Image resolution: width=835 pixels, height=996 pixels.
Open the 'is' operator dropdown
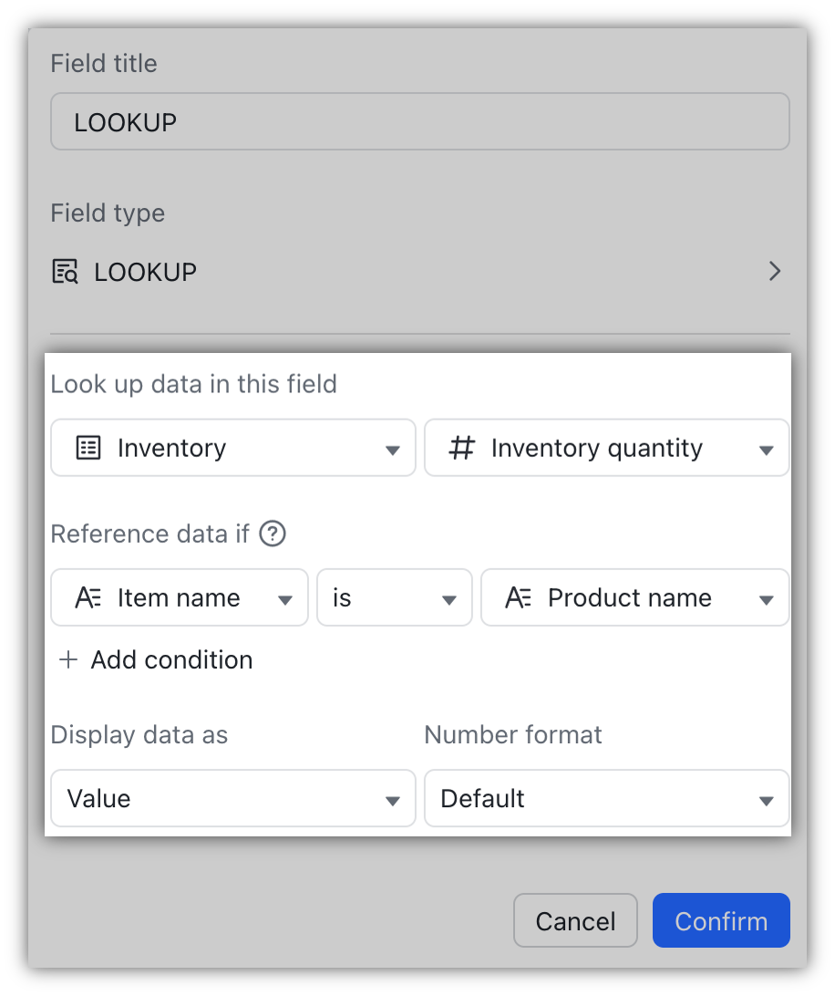448,597
